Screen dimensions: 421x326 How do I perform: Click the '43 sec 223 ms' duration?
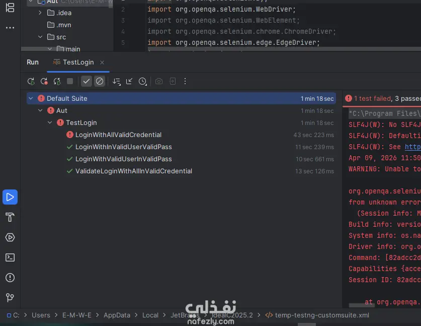tap(313, 135)
